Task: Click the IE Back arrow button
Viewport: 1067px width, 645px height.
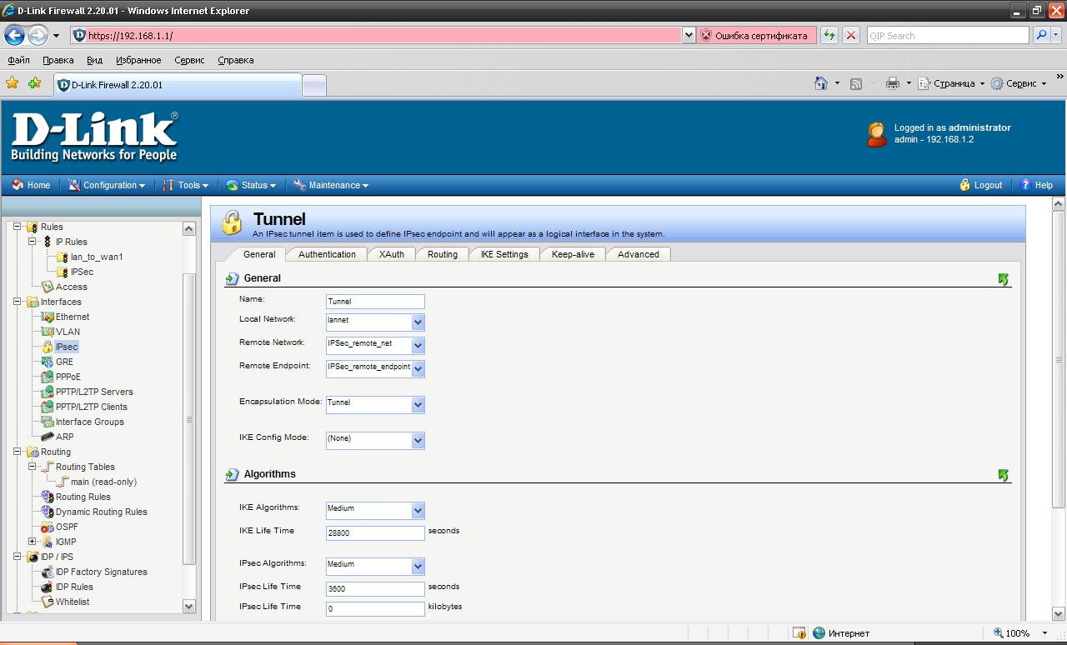Action: click(x=14, y=36)
